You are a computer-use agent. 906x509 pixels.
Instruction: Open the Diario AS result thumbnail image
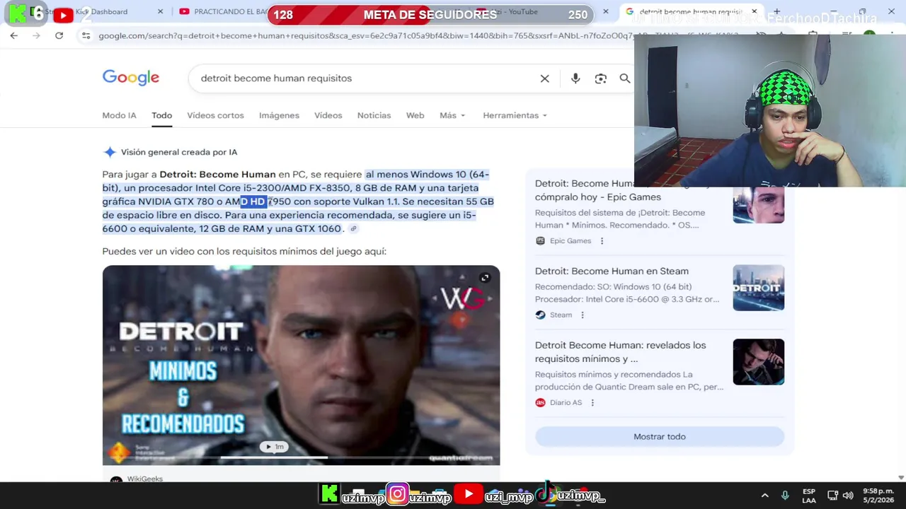click(758, 362)
